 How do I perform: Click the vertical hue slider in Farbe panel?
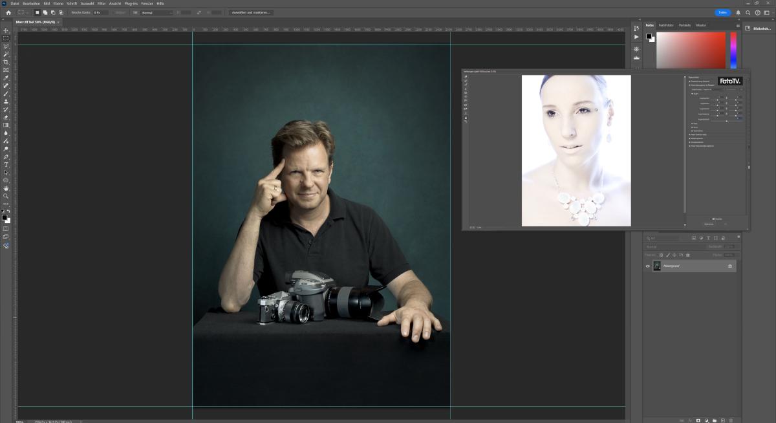[x=733, y=49]
